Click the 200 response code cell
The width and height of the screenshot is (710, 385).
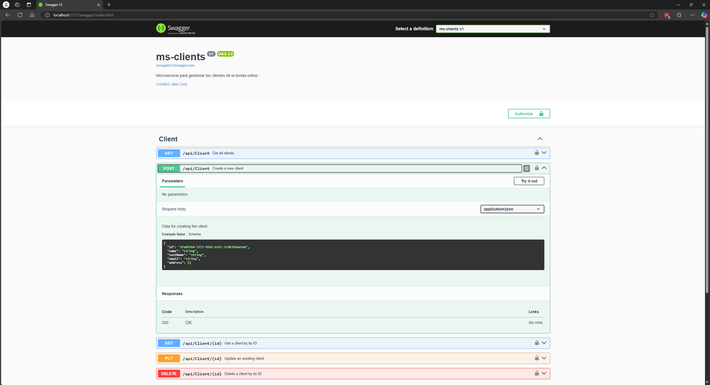pyautogui.click(x=165, y=323)
